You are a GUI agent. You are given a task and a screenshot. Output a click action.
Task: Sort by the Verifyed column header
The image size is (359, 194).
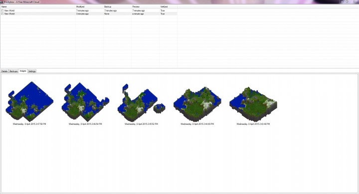tap(169, 6)
